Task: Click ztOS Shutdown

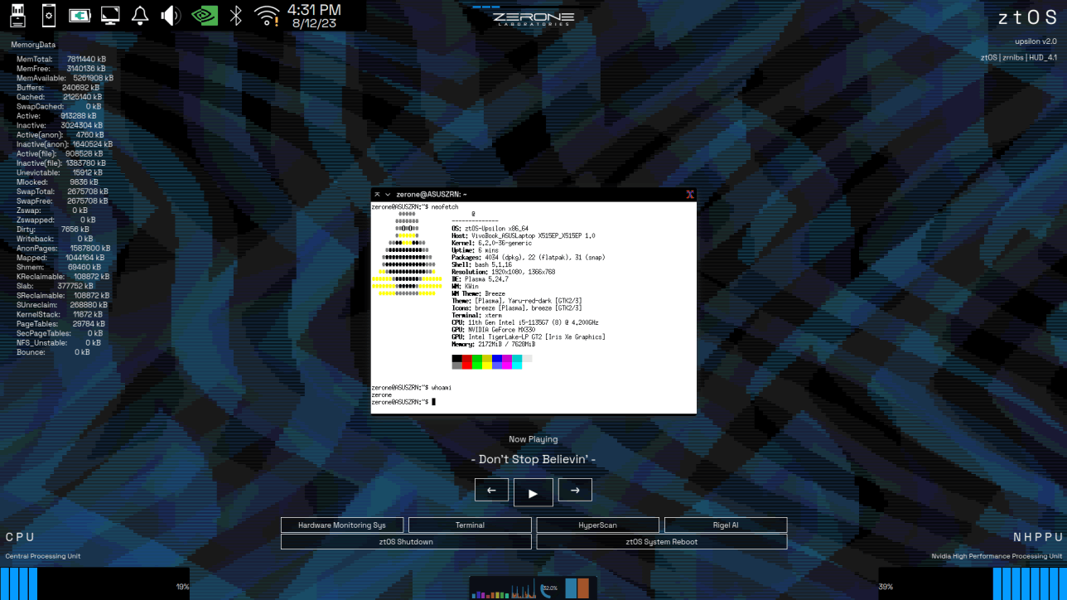Action: tap(406, 541)
